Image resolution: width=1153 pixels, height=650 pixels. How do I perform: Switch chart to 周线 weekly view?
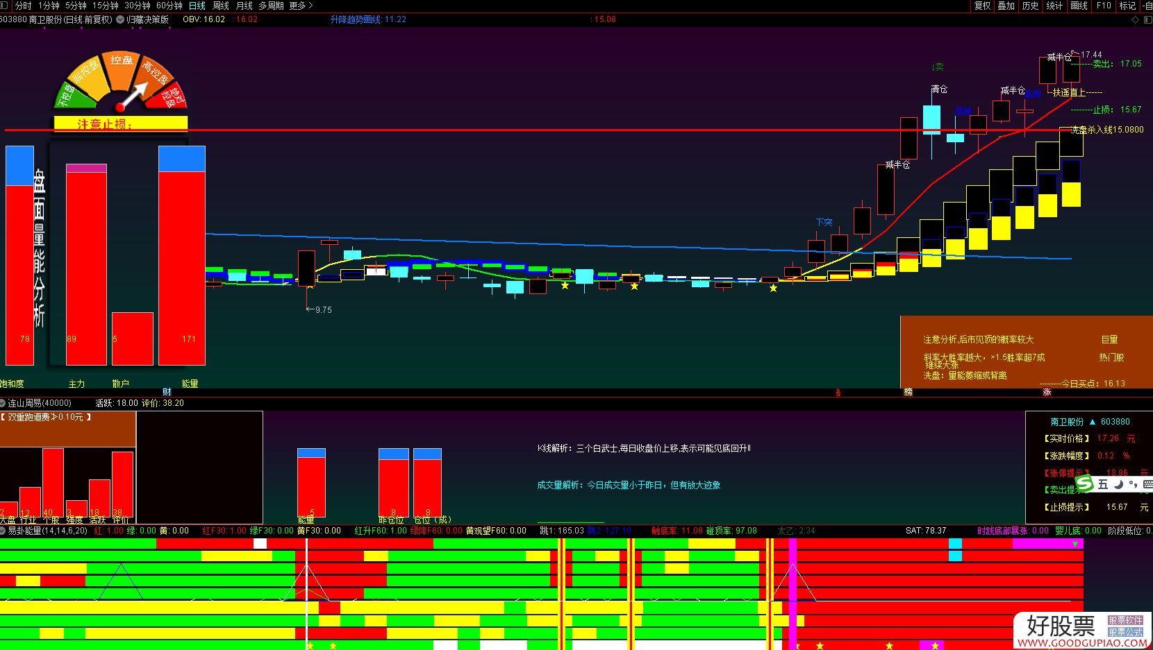click(221, 6)
